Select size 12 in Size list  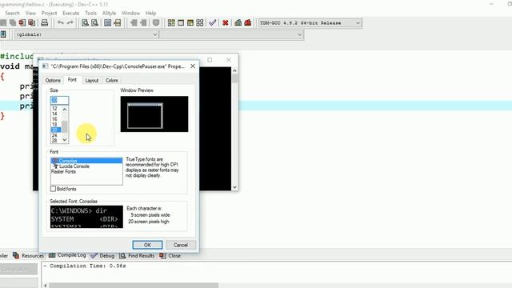tap(54, 109)
